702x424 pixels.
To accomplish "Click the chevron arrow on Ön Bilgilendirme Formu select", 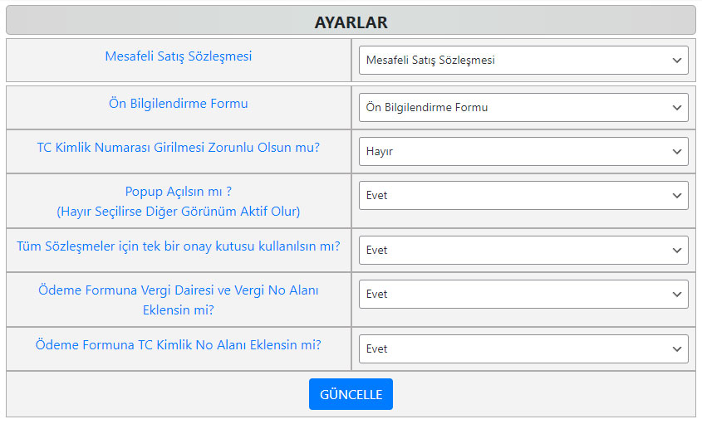I will pos(677,108).
